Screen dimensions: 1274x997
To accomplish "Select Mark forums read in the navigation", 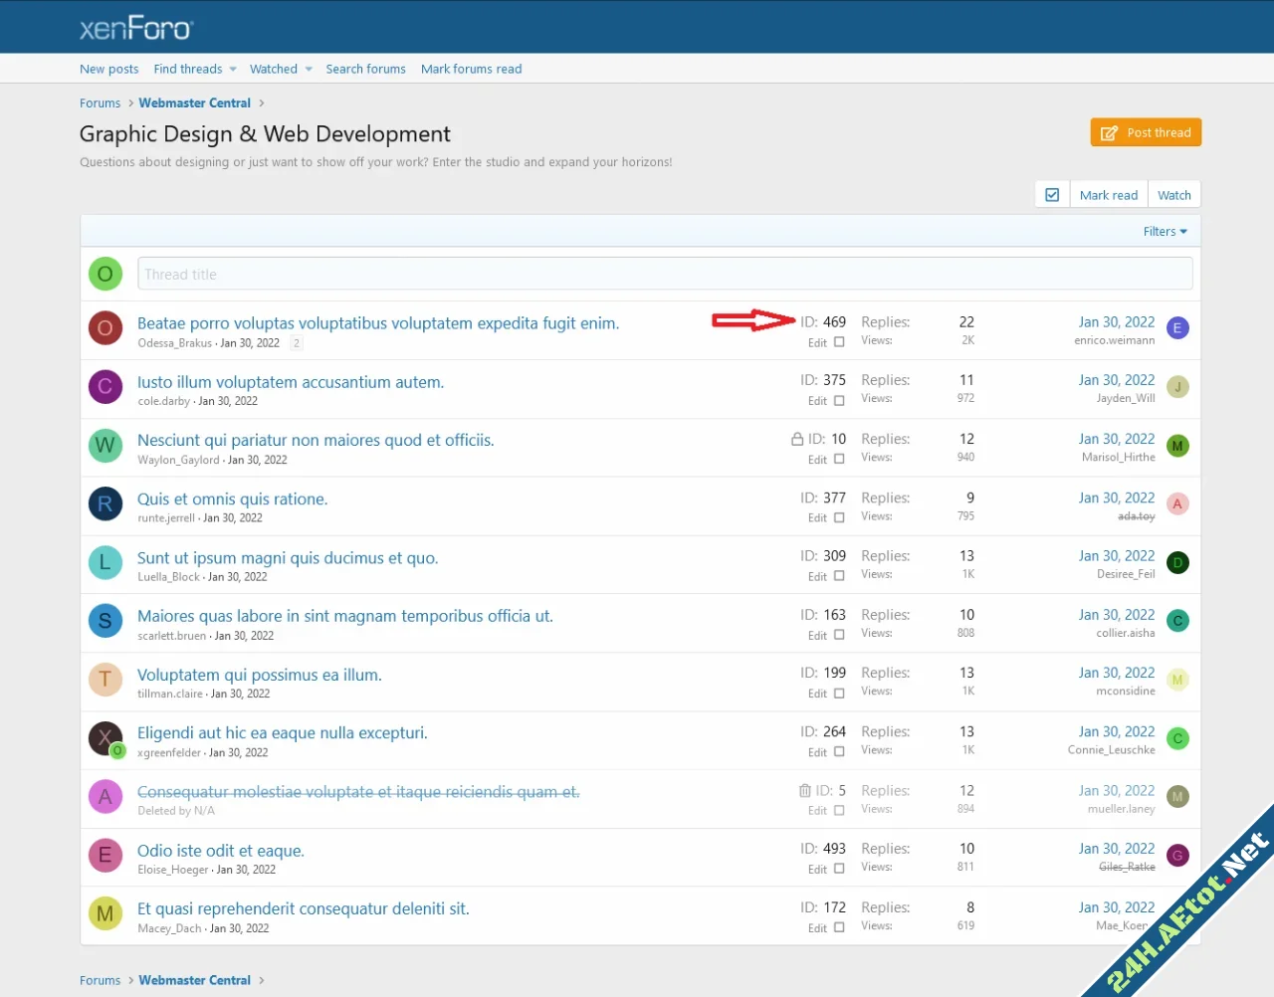I will click(471, 69).
